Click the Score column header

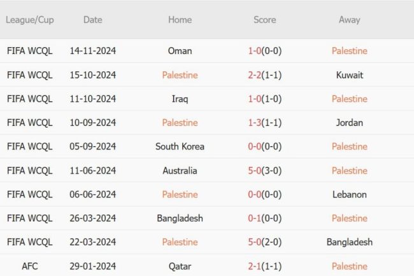[x=264, y=20]
